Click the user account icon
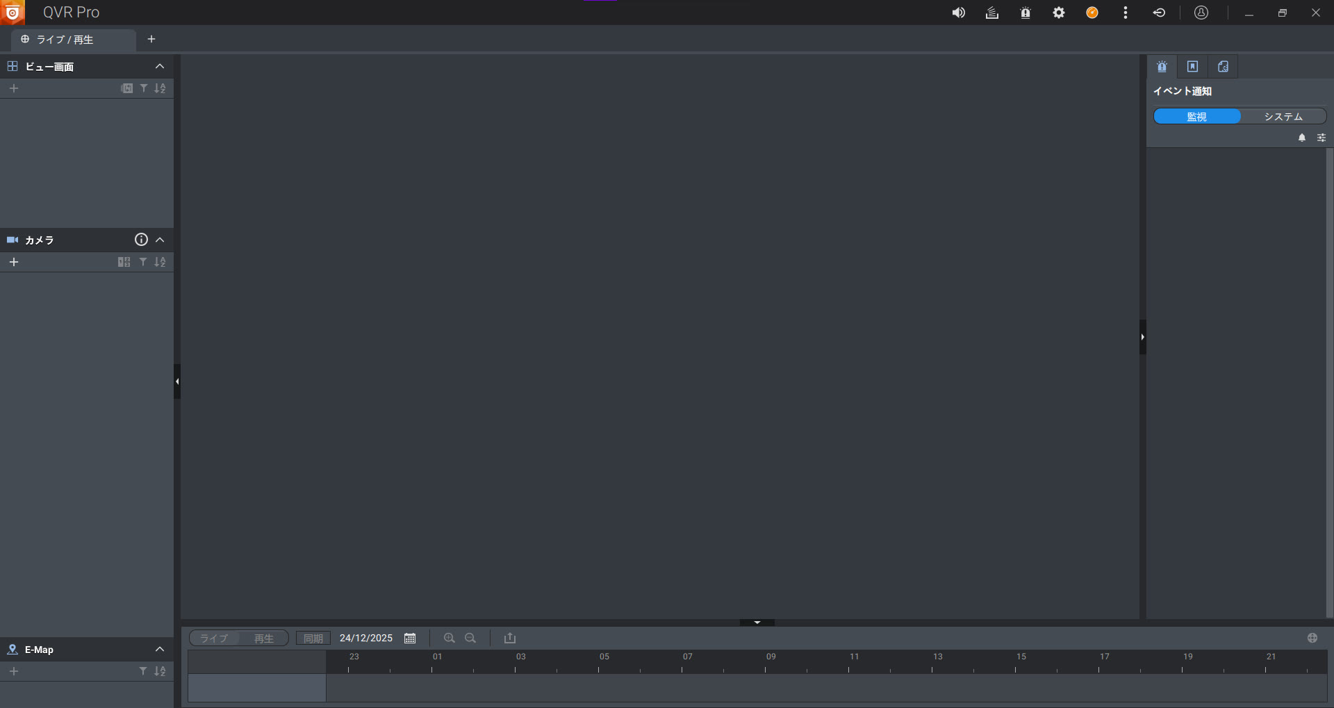 pos(1201,13)
